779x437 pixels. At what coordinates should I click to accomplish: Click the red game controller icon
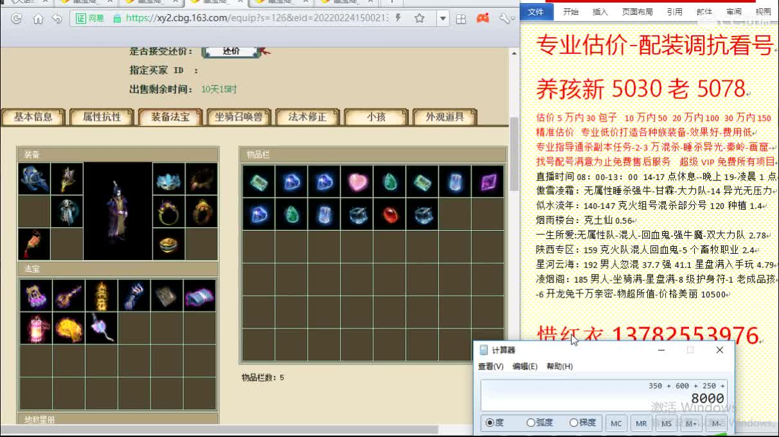(482, 19)
